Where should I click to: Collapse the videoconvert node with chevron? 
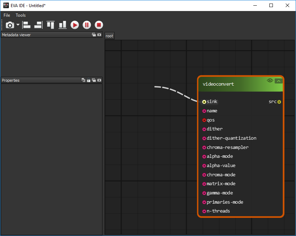click(279, 81)
